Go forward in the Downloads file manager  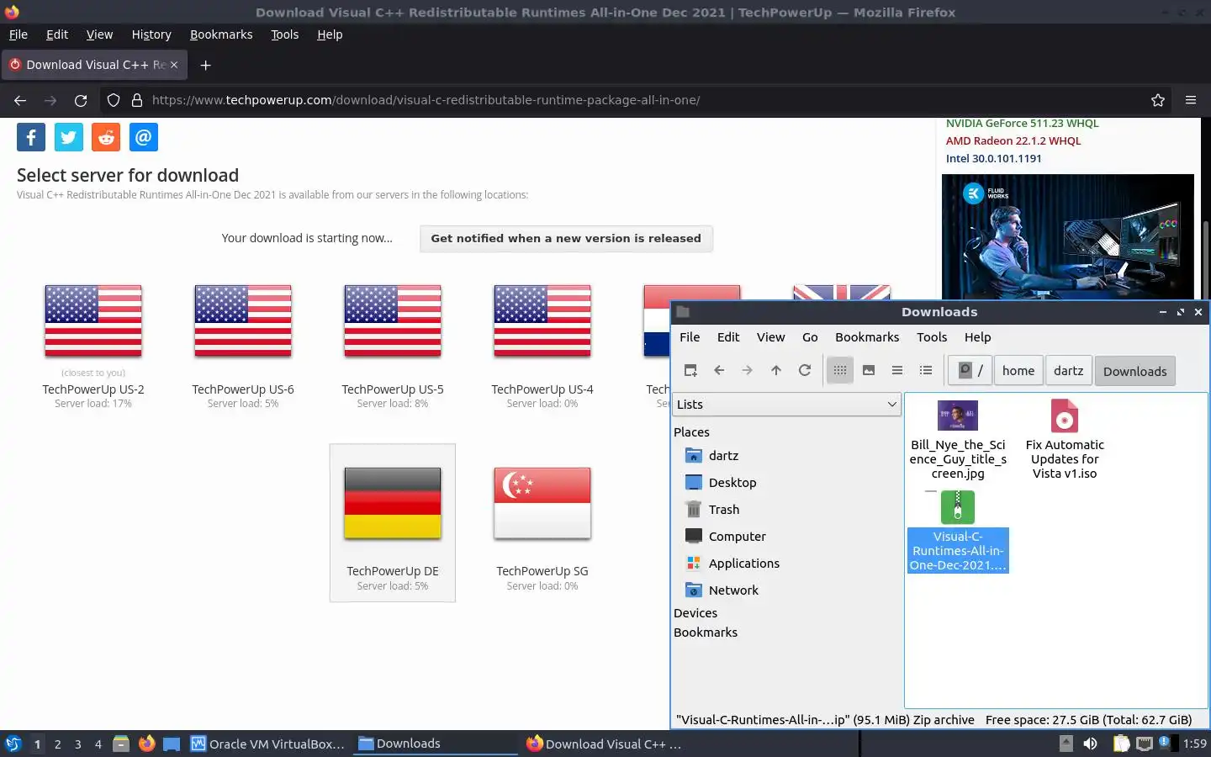pyautogui.click(x=748, y=370)
